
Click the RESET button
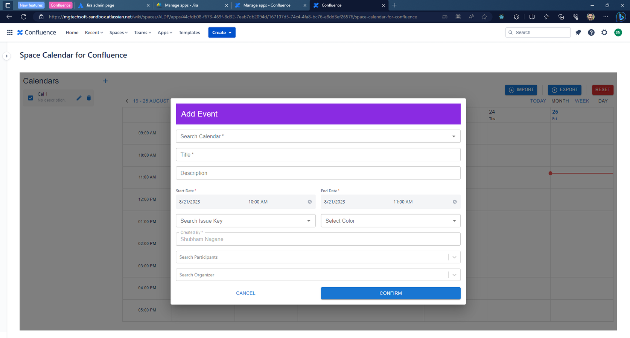[603, 90]
